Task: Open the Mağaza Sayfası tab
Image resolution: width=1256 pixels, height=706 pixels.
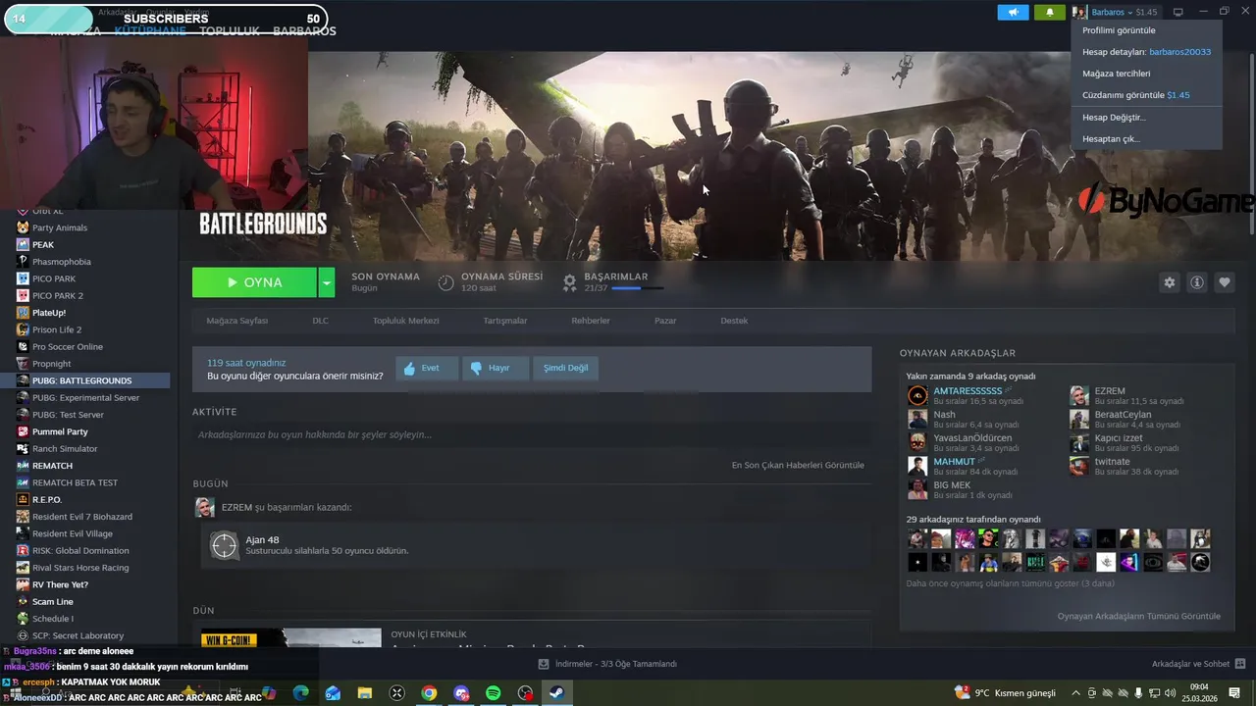Action: 236,321
